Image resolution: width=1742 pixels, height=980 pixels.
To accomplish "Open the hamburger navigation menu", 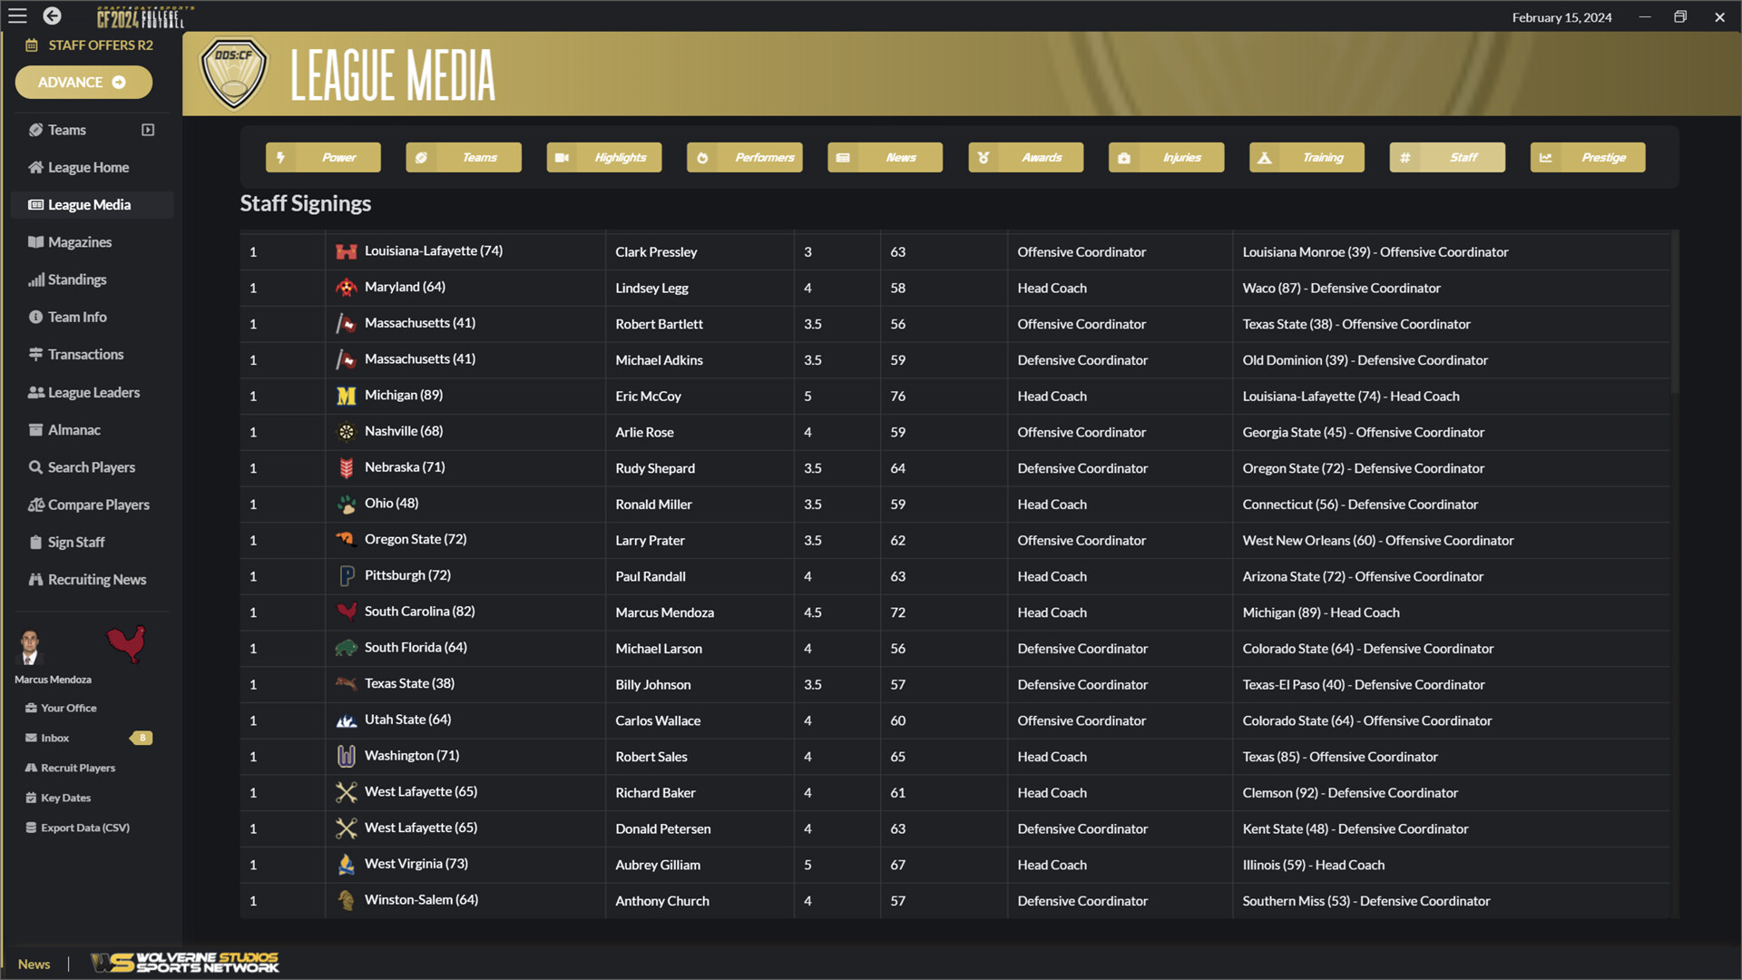I will pyautogui.click(x=16, y=15).
